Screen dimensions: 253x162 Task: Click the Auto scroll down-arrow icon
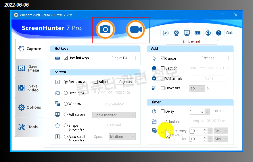pos(57,137)
